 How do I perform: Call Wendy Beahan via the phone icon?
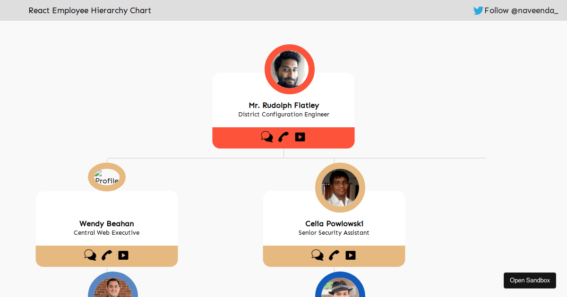(106, 255)
